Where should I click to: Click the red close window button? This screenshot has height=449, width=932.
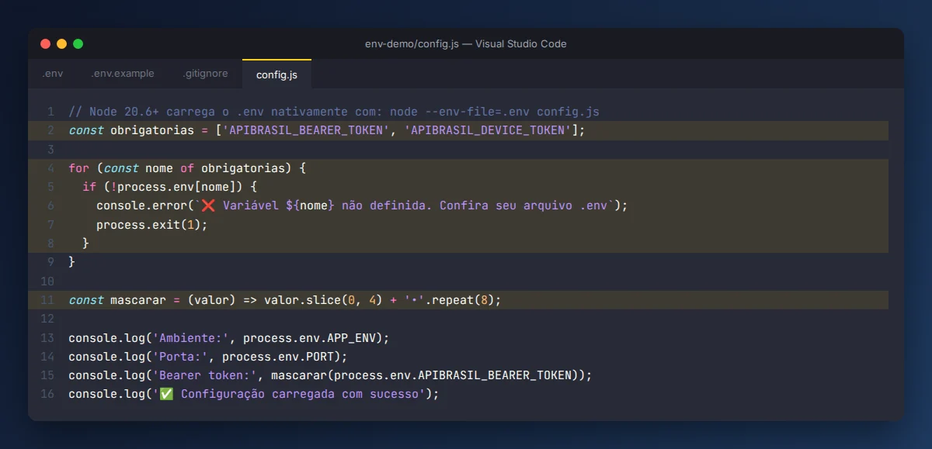[x=45, y=44]
